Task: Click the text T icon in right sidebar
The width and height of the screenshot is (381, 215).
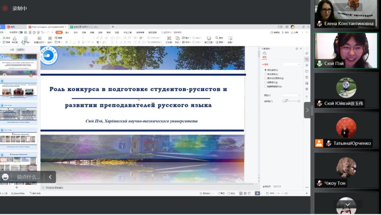Action: (x=306, y=97)
